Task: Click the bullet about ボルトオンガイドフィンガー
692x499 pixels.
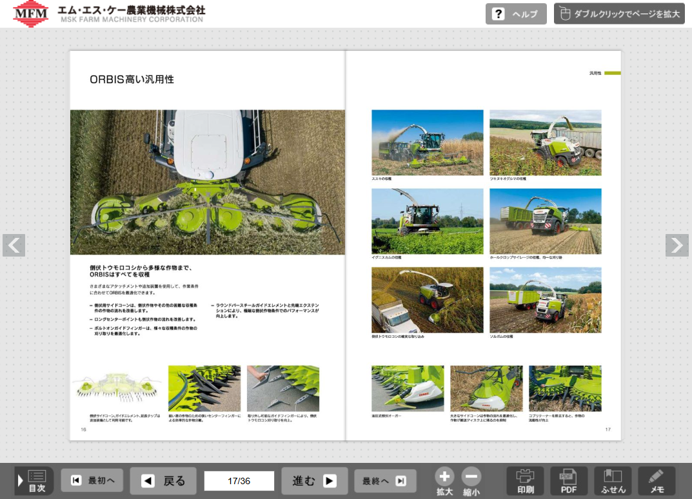Action: (x=143, y=331)
